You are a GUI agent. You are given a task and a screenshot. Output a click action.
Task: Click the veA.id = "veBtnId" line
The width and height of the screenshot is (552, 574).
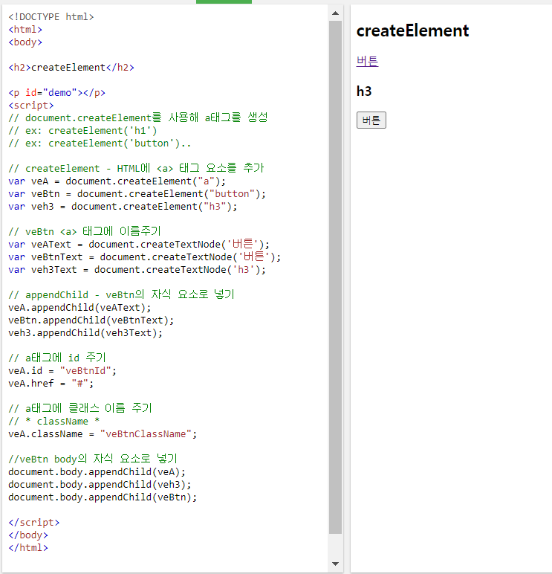point(62,371)
